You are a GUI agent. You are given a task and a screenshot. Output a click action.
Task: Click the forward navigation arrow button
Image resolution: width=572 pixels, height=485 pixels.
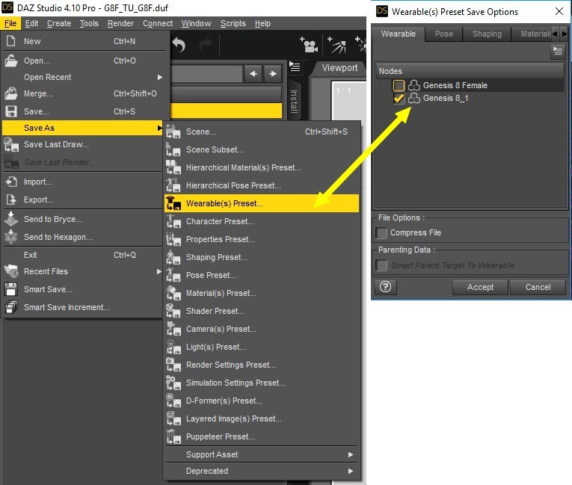[272, 74]
